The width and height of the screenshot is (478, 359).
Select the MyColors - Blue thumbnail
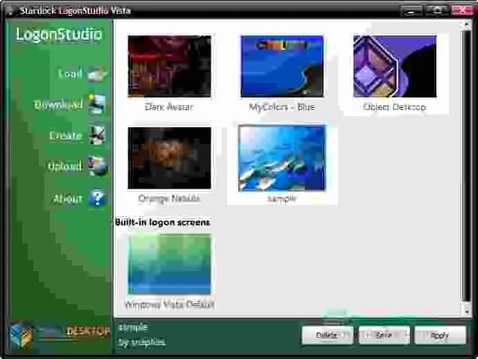[x=282, y=66]
